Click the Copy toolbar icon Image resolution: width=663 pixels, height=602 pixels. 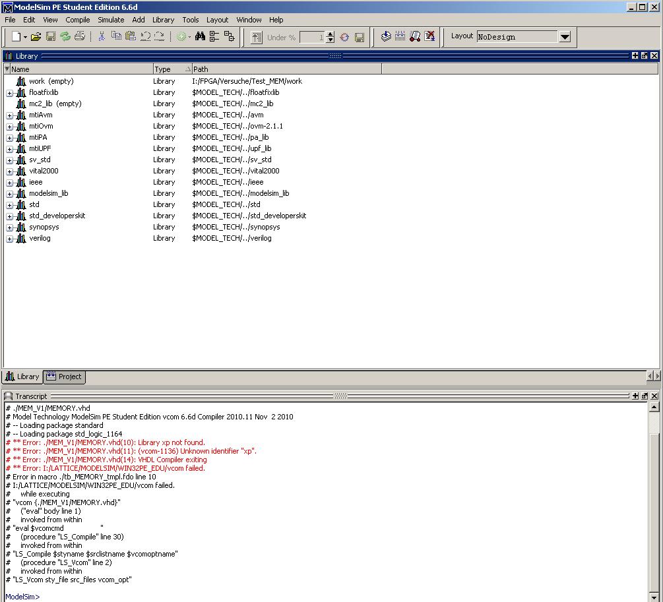pos(116,36)
